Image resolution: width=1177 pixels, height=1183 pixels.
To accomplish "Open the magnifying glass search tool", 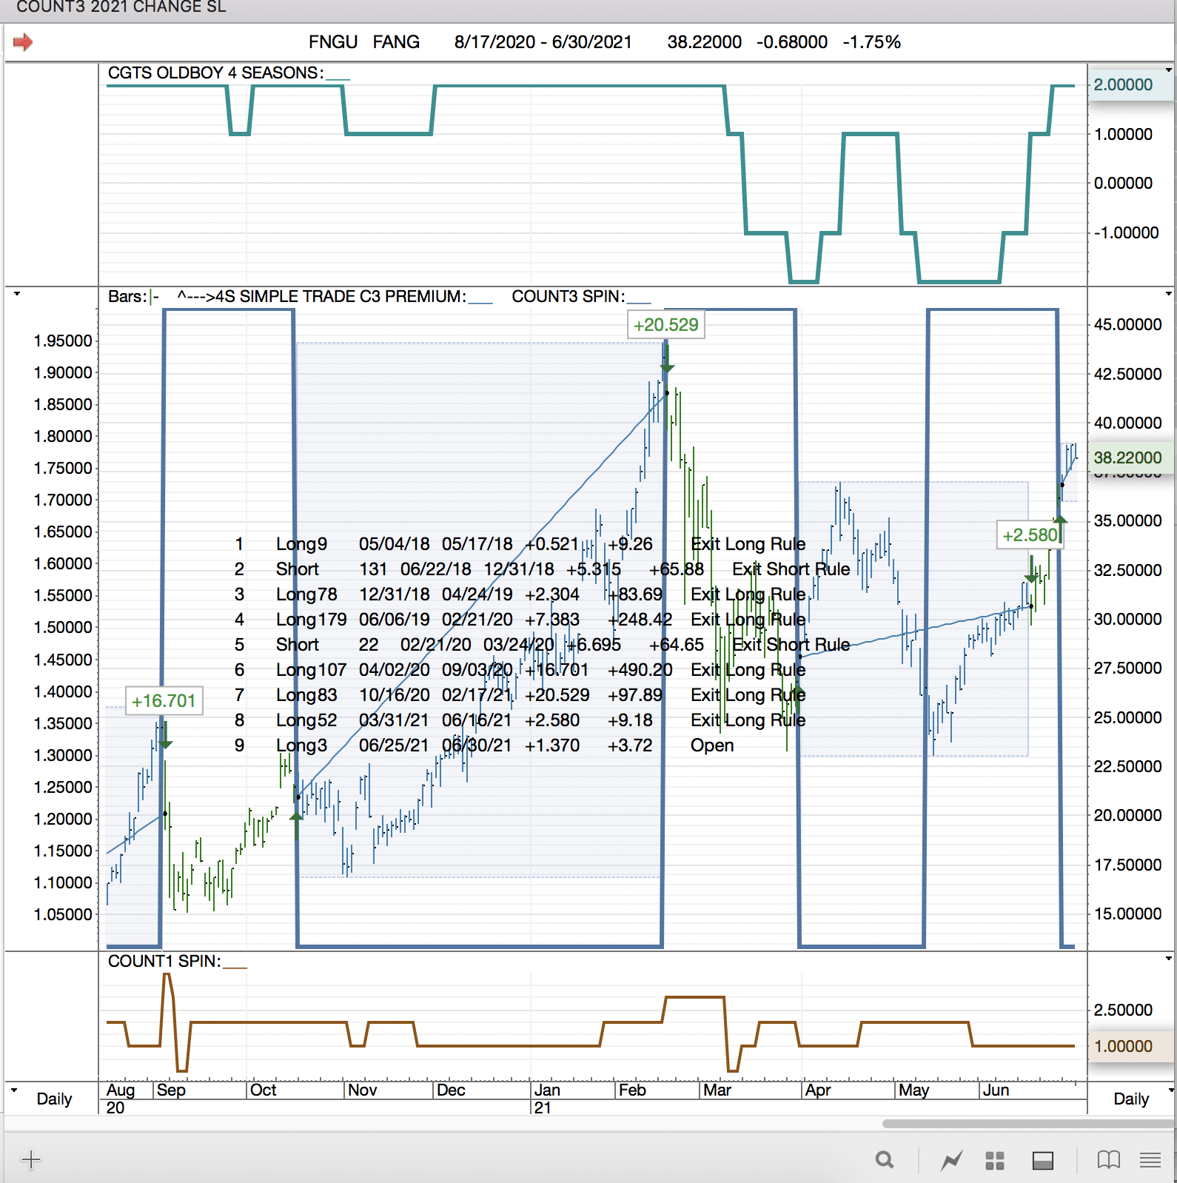I will coord(884,1160).
